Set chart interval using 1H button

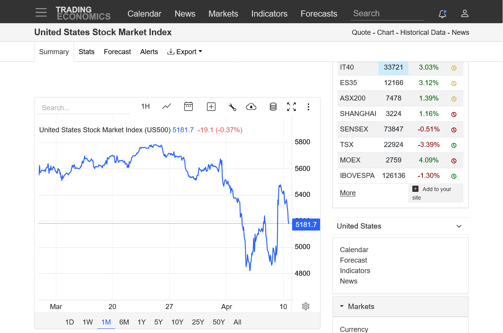145,106
